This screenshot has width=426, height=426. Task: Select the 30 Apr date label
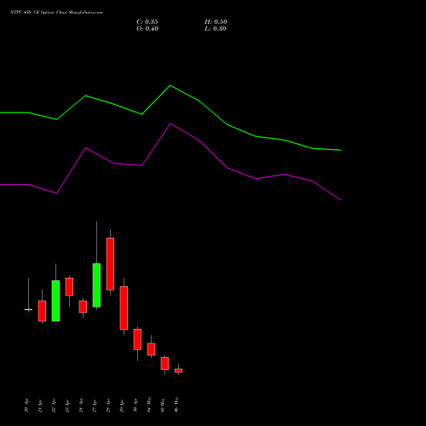[x=135, y=406]
